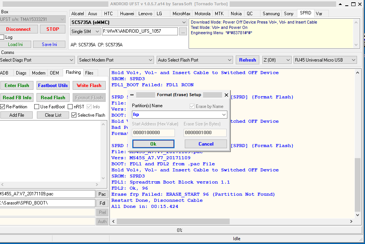365x244 pixels.
Task: Click the Load Ini button
Action: pyautogui.click(x=15, y=44)
